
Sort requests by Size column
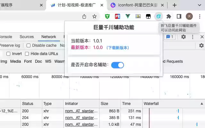click(110, 104)
